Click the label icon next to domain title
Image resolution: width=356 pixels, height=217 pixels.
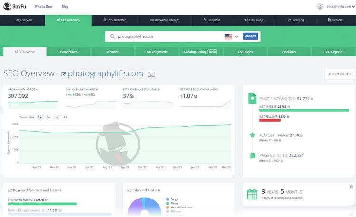151,74
